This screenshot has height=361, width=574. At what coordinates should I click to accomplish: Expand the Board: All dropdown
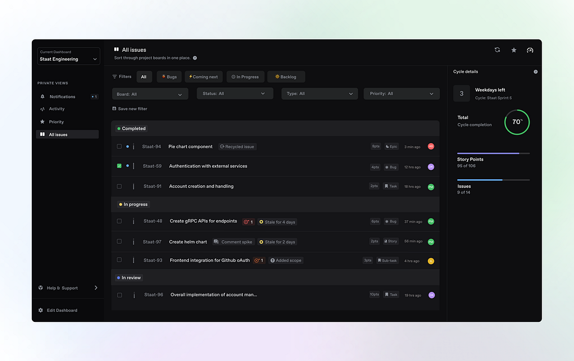(150, 94)
